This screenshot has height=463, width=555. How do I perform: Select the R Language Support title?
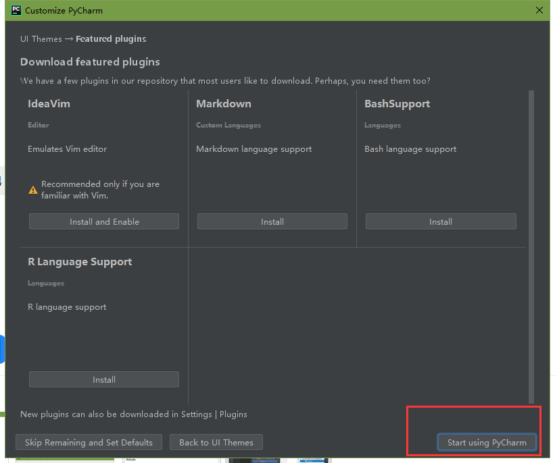tap(80, 262)
